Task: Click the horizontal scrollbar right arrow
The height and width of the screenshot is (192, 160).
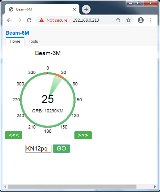Action: pyautogui.click(x=155, y=187)
